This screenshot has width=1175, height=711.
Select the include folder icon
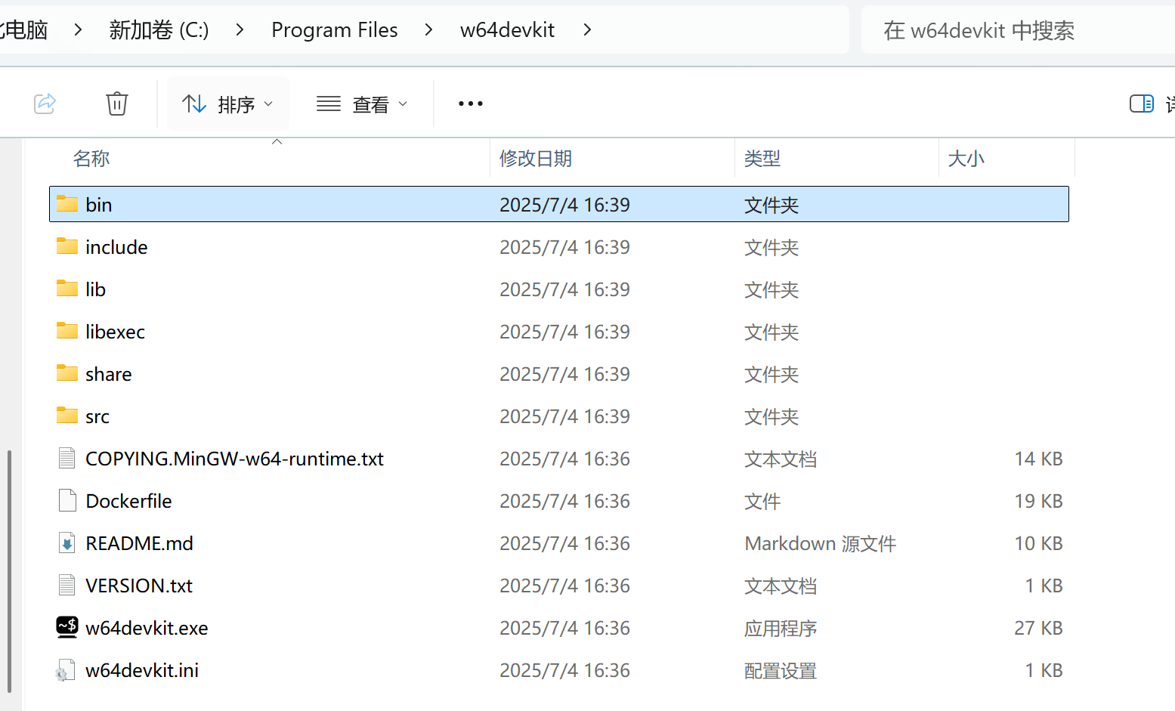click(67, 246)
